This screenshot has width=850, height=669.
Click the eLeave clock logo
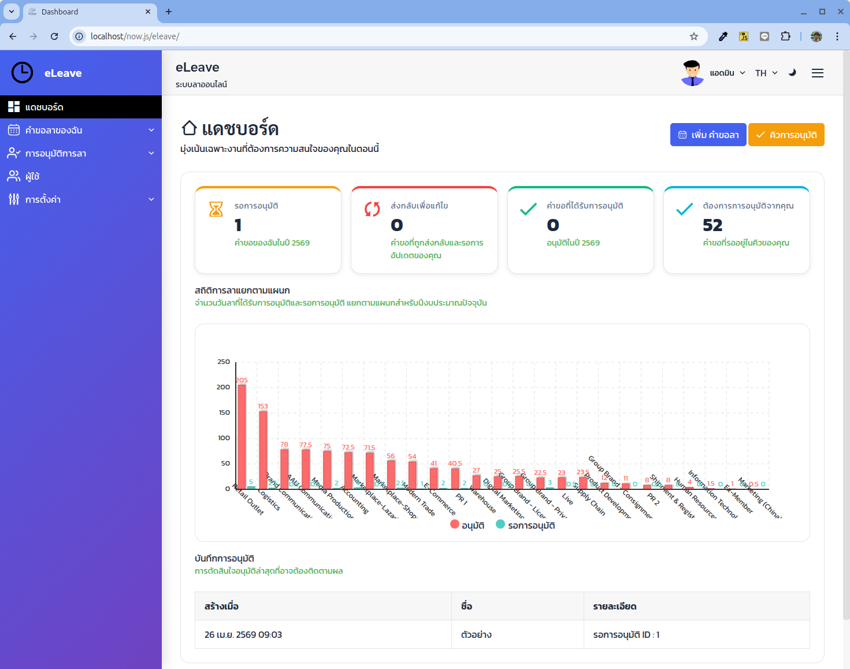tap(23, 73)
